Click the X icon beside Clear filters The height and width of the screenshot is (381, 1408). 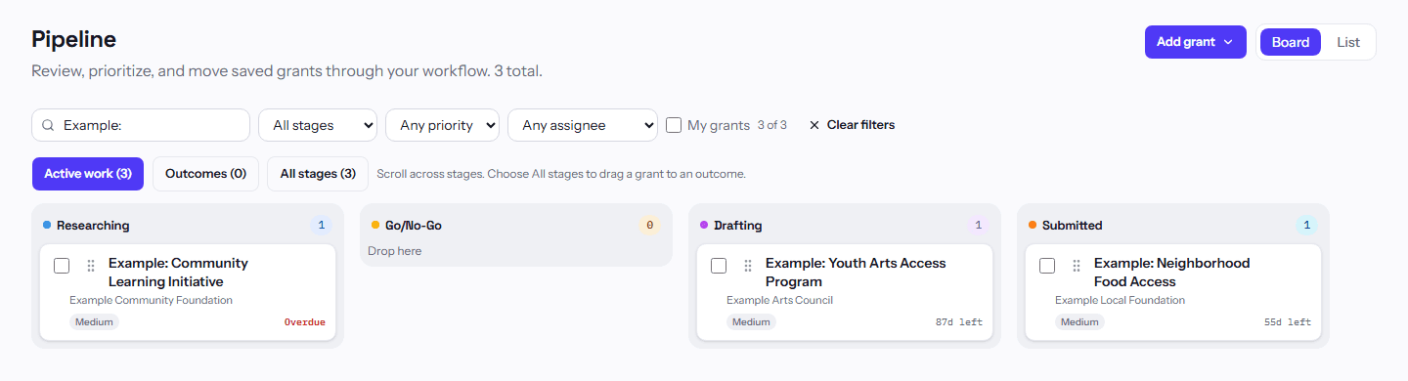[x=814, y=125]
